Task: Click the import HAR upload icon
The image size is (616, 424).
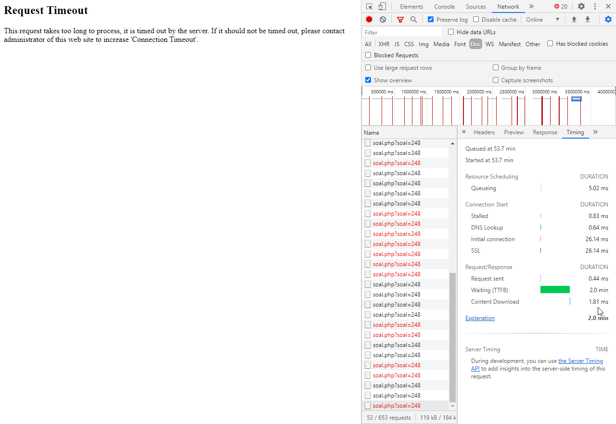Action: click(574, 20)
